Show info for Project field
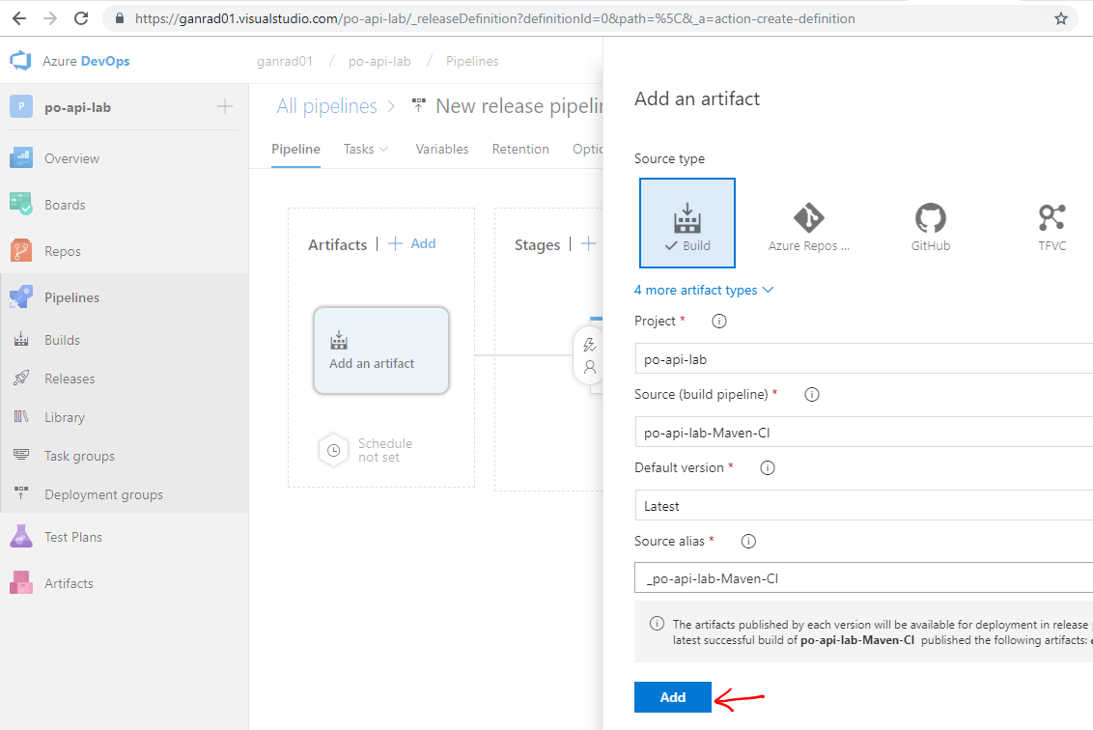The height and width of the screenshot is (730, 1093). 718,321
